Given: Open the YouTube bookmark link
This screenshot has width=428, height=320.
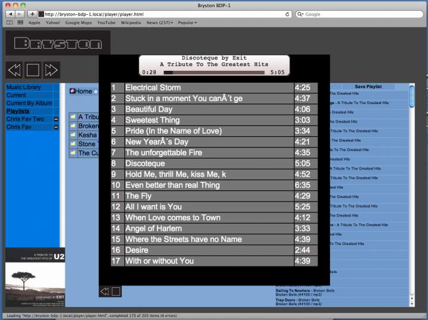Looking at the screenshot, I should coord(106,23).
